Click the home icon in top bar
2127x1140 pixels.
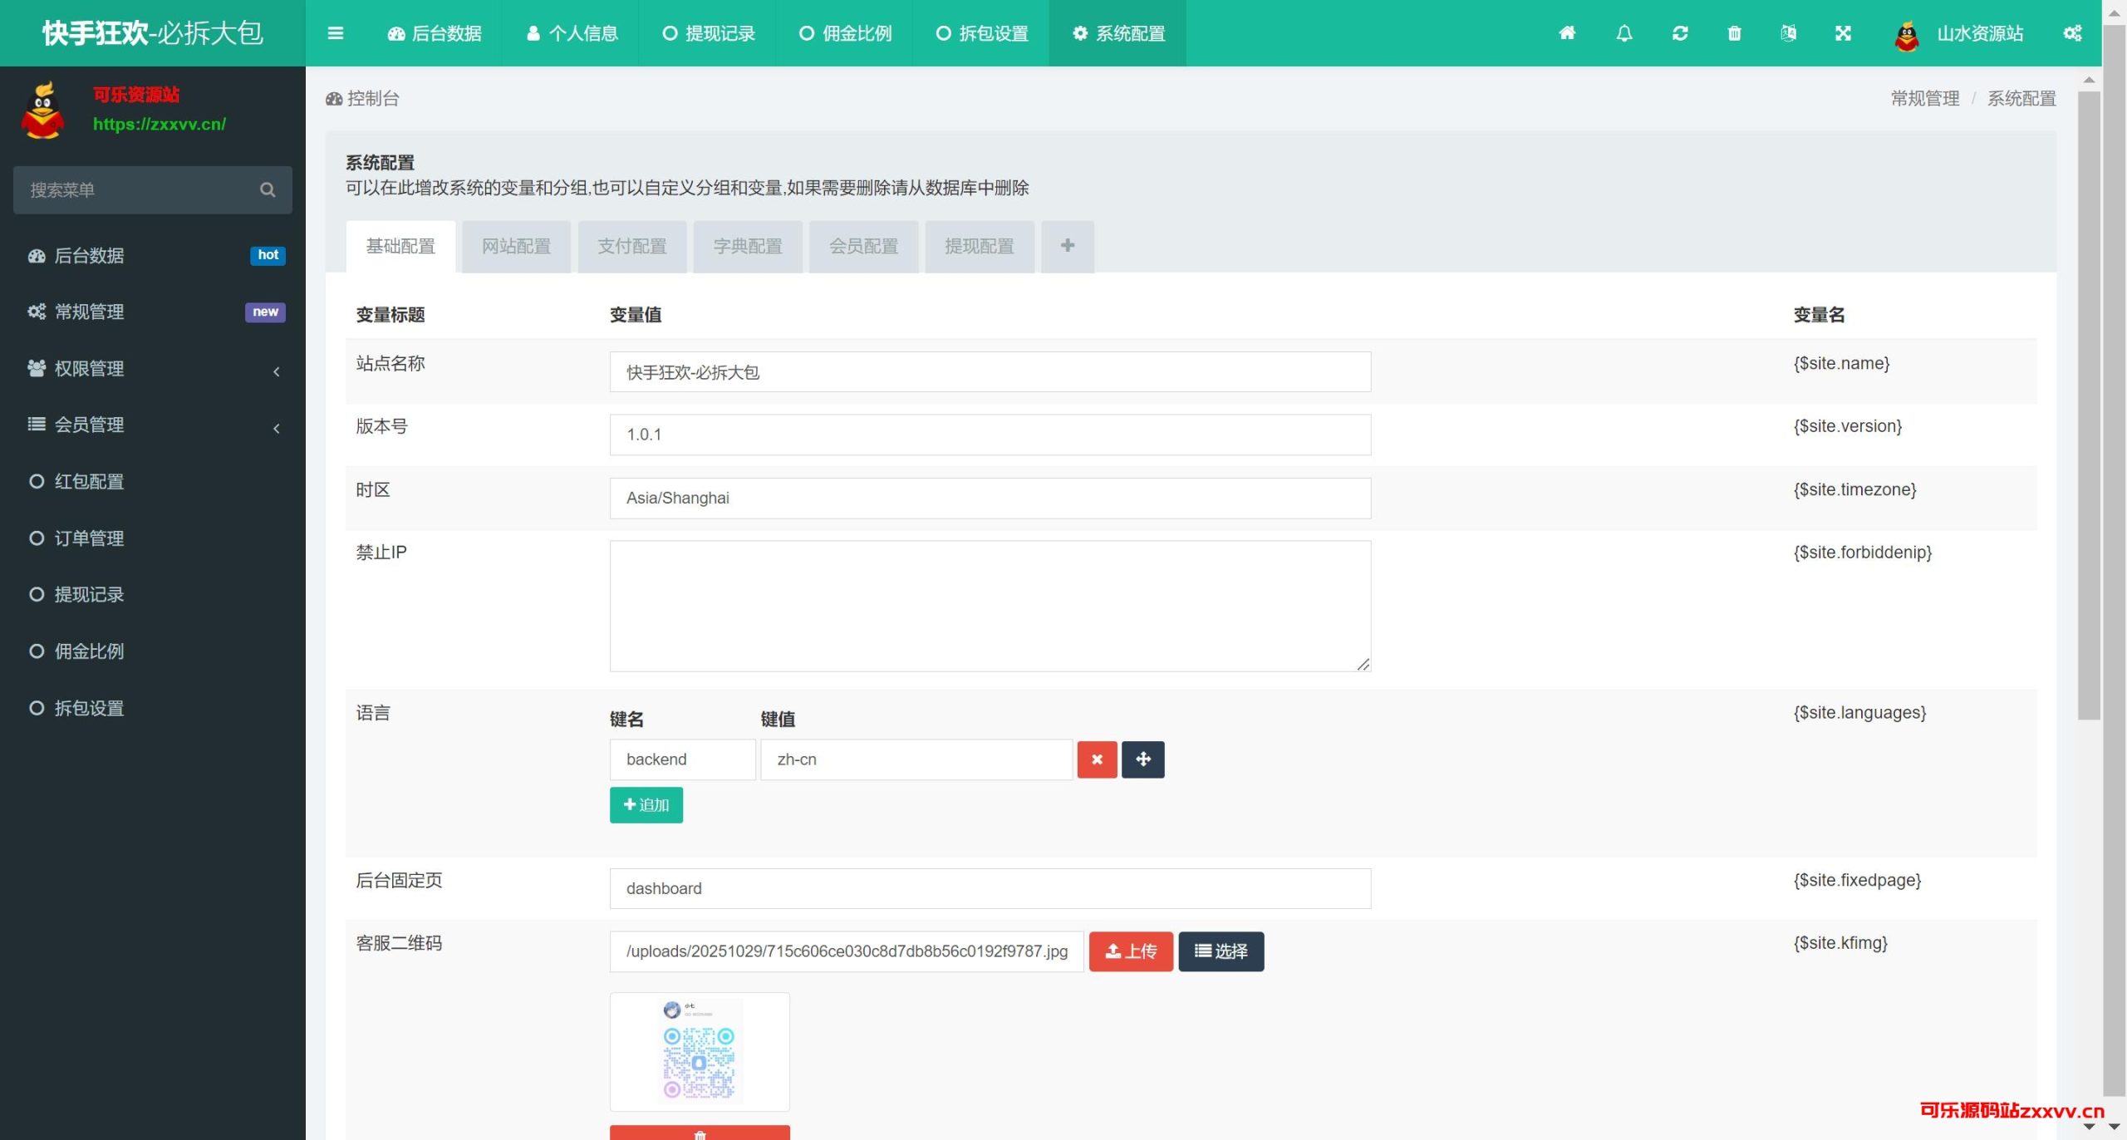pos(1567,33)
